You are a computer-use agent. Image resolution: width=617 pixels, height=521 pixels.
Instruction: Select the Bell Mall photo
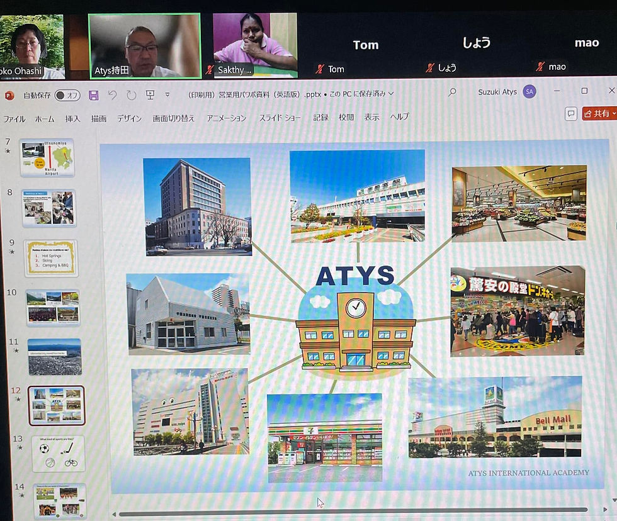[495, 417]
